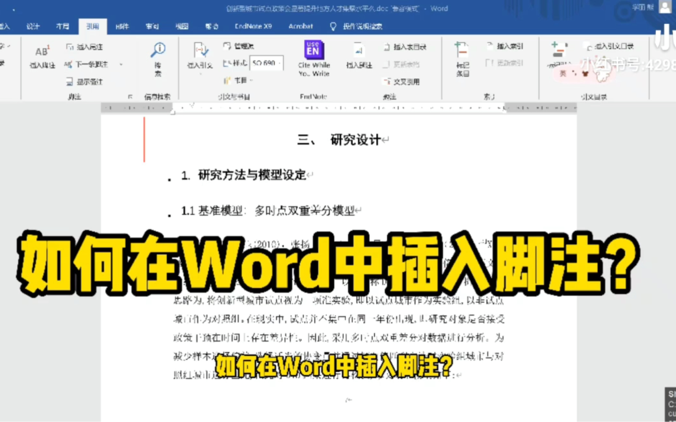Select 插入脚注 to insert a footnote
Image resolution: width=676 pixels, height=422 pixels.
(42, 56)
